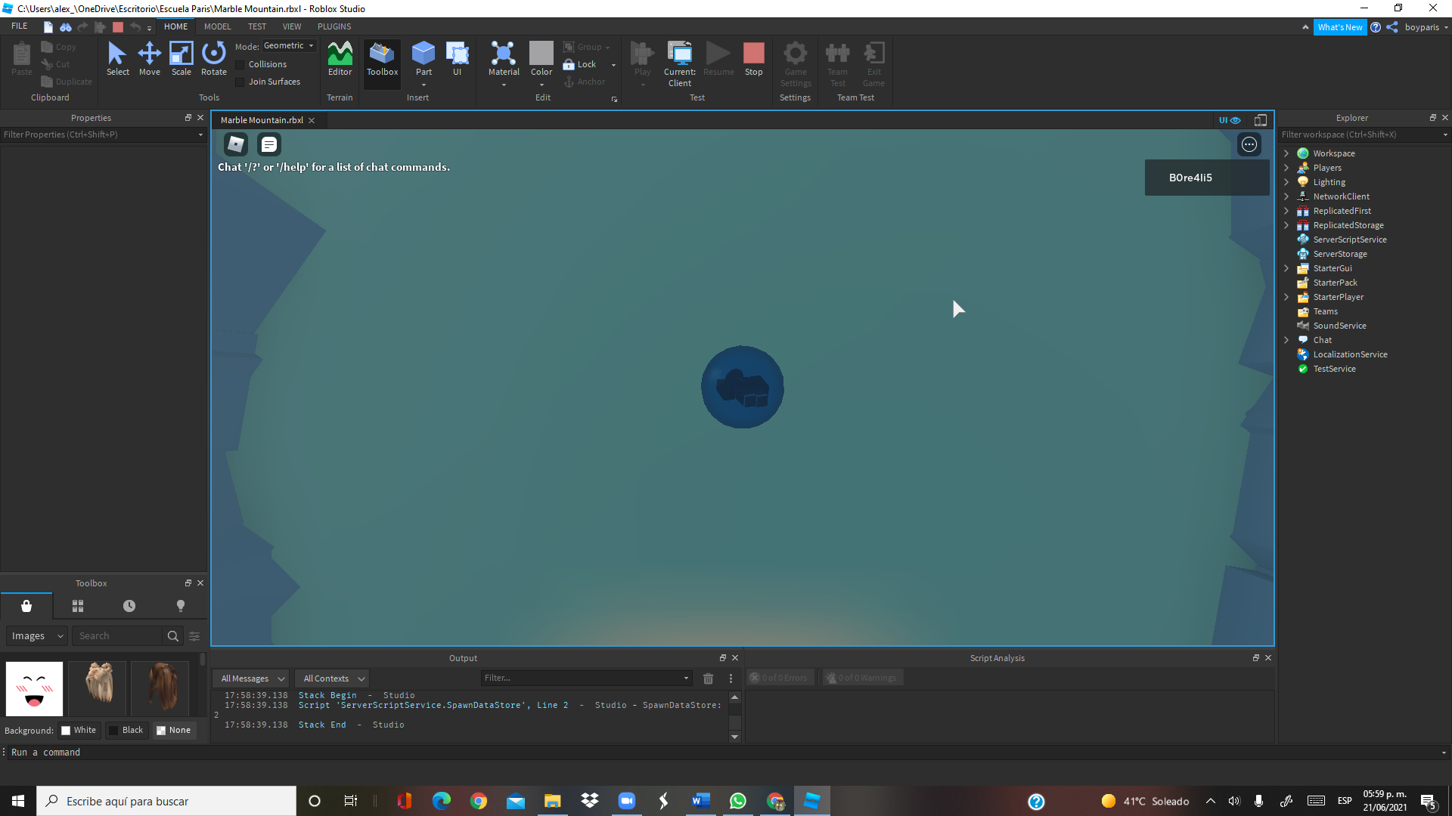Open the Terrain Editor
This screenshot has height=816, width=1452.
click(340, 58)
